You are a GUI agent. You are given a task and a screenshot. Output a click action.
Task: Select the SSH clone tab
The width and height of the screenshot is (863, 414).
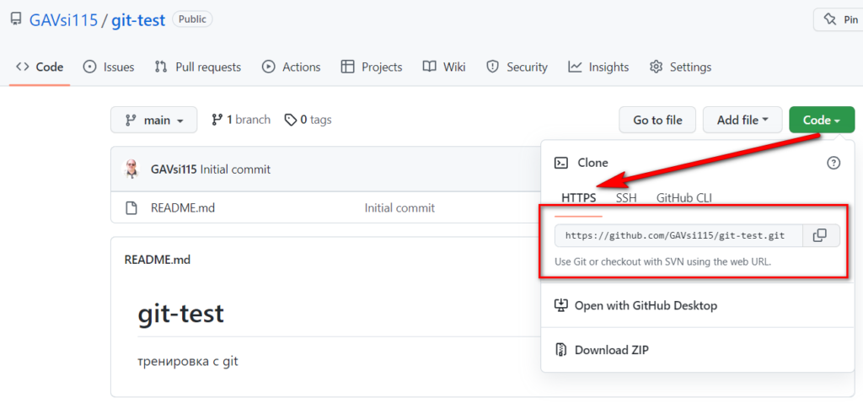click(x=626, y=198)
